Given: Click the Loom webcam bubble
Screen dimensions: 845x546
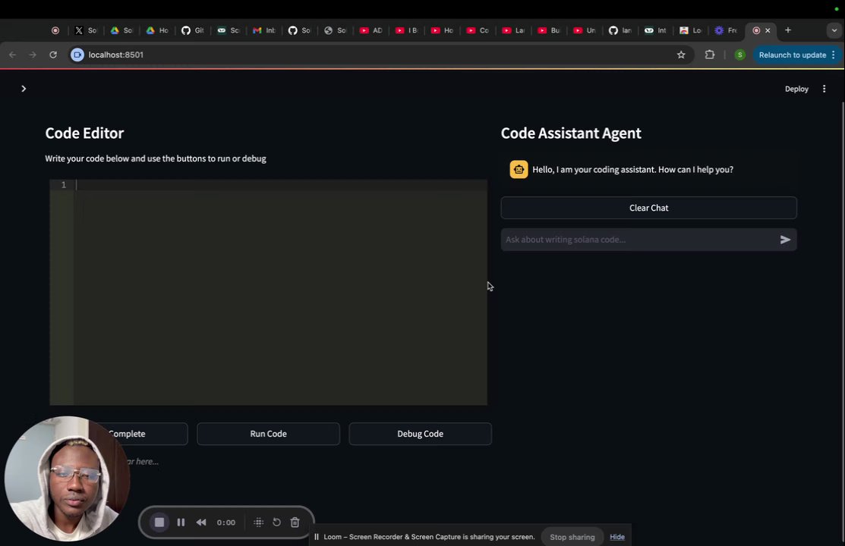Looking at the screenshot, I should coord(67,479).
